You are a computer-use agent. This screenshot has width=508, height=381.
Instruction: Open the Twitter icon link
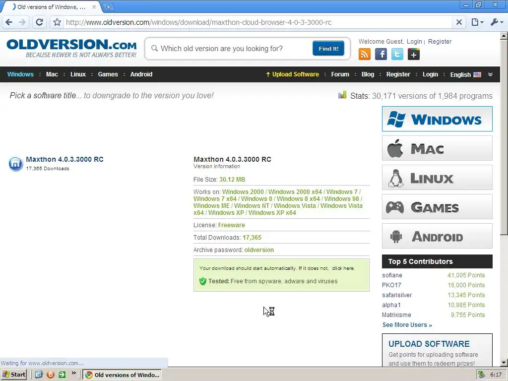(397, 54)
